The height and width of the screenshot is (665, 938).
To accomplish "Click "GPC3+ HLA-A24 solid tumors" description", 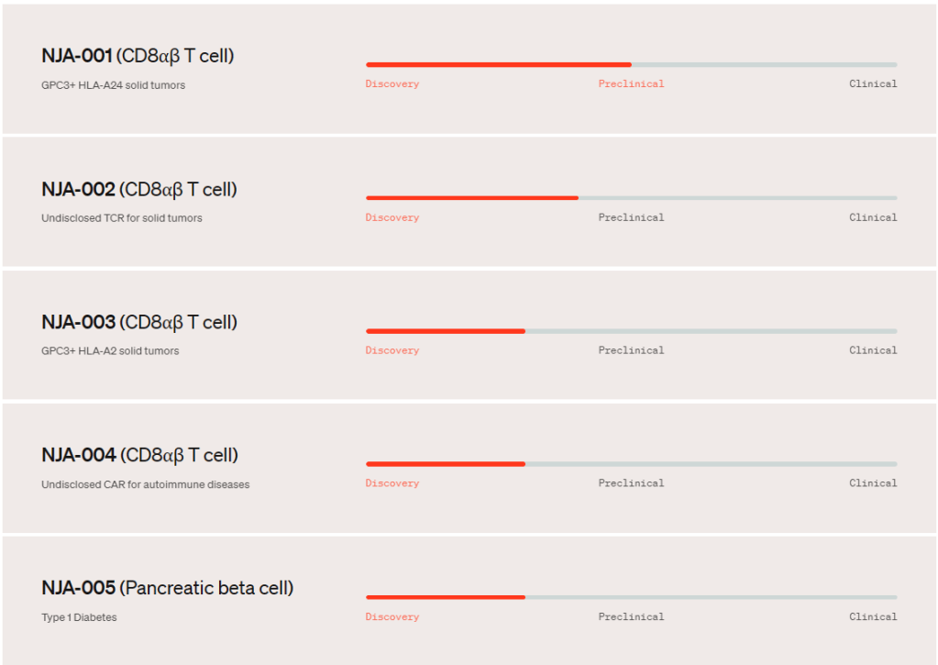I will (113, 85).
